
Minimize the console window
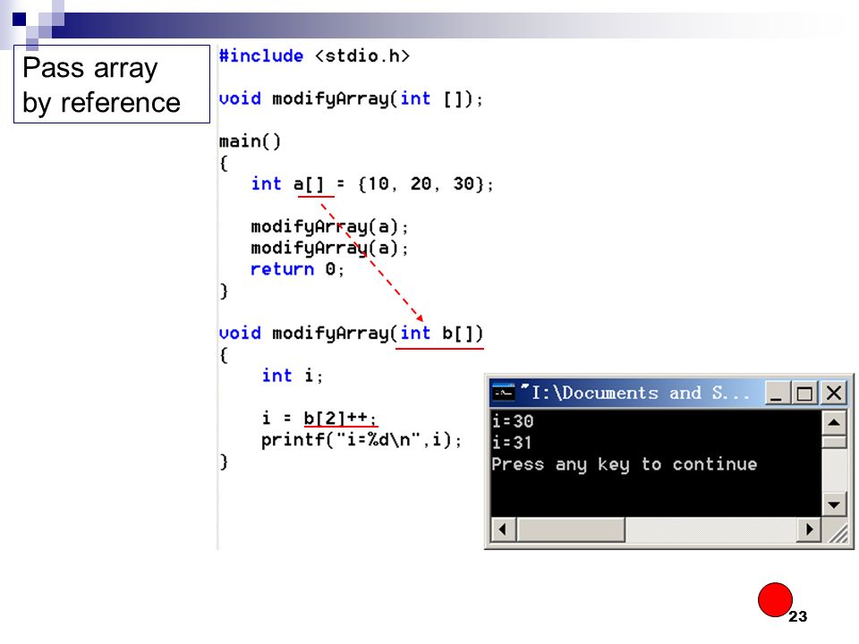[777, 394]
